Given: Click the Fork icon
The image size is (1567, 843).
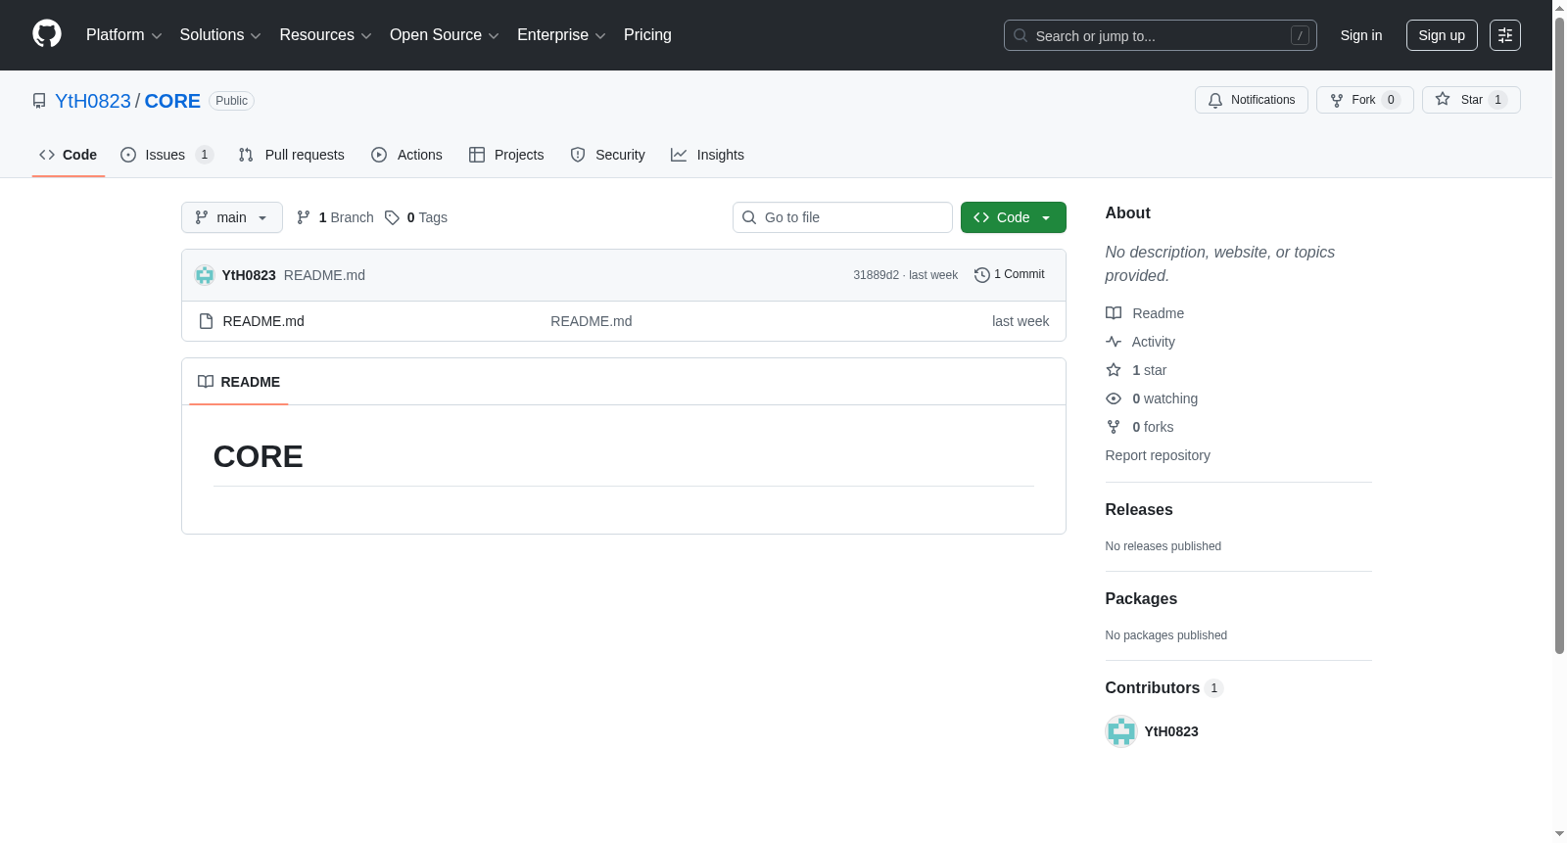Looking at the screenshot, I should [1337, 100].
